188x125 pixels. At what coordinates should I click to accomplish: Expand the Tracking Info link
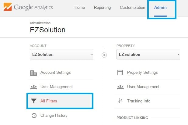[x=139, y=101]
